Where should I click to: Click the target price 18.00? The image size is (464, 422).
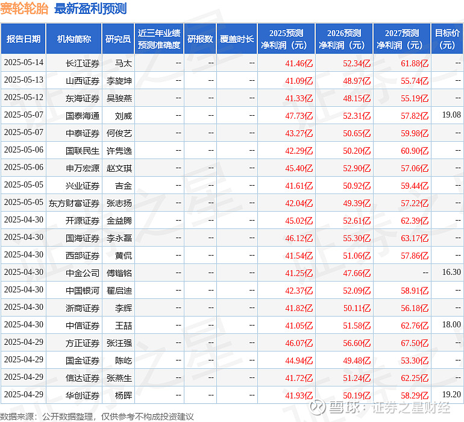pos(451,324)
